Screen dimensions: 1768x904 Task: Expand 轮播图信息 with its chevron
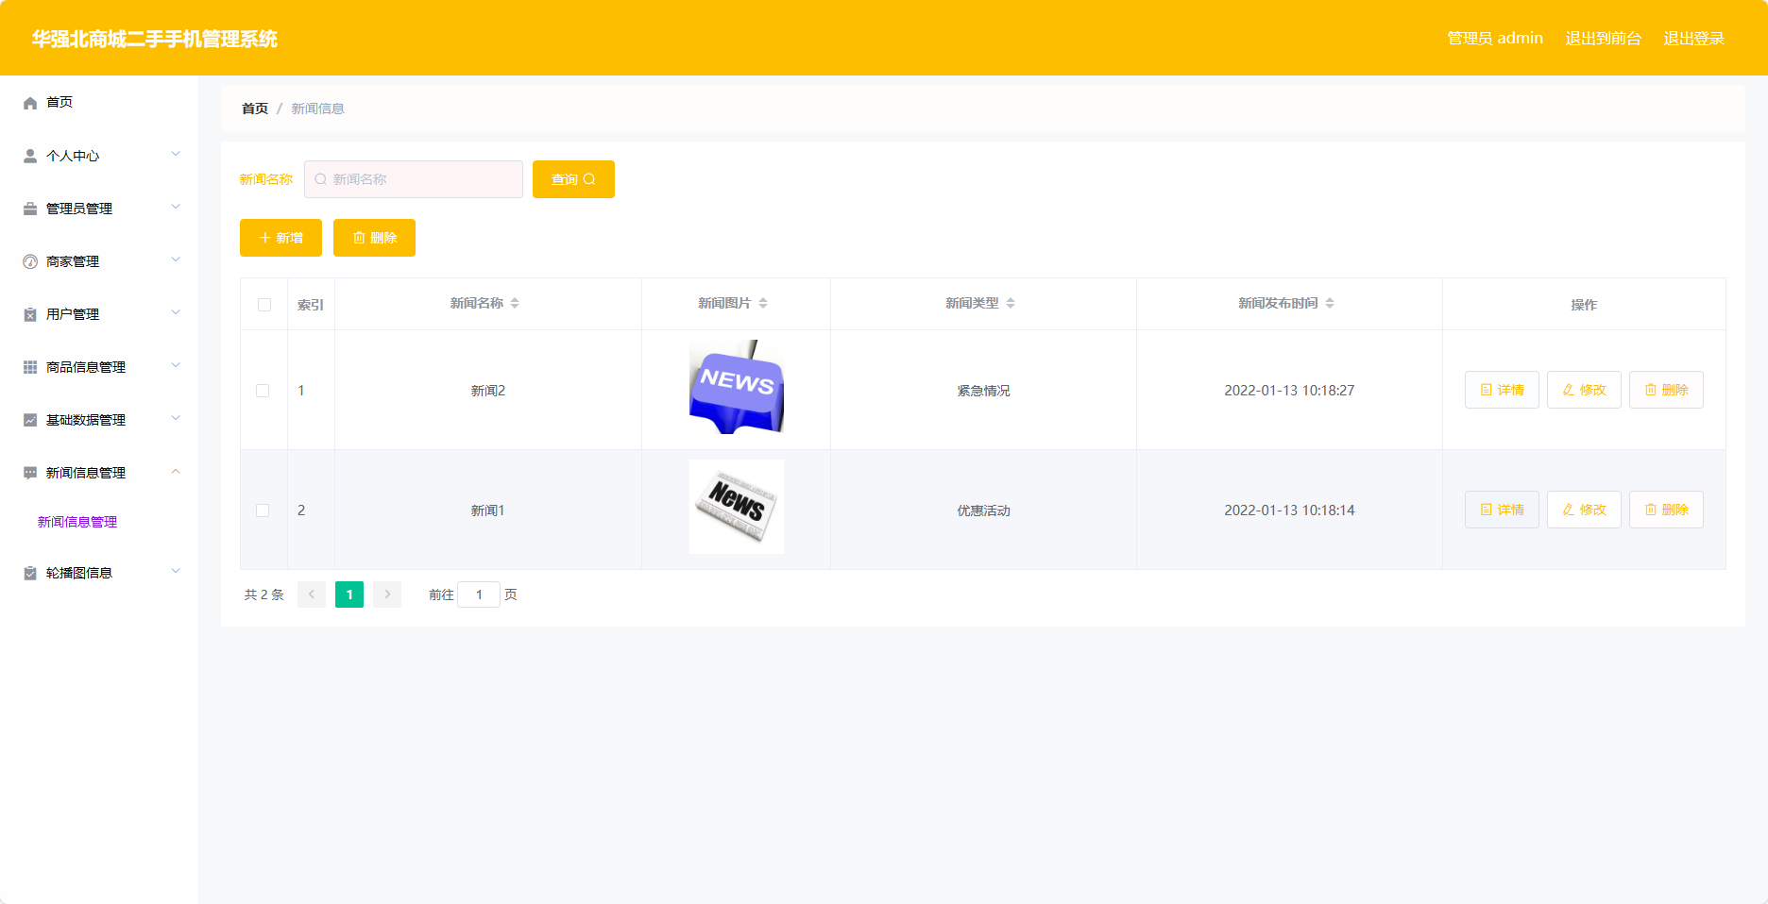pos(176,571)
